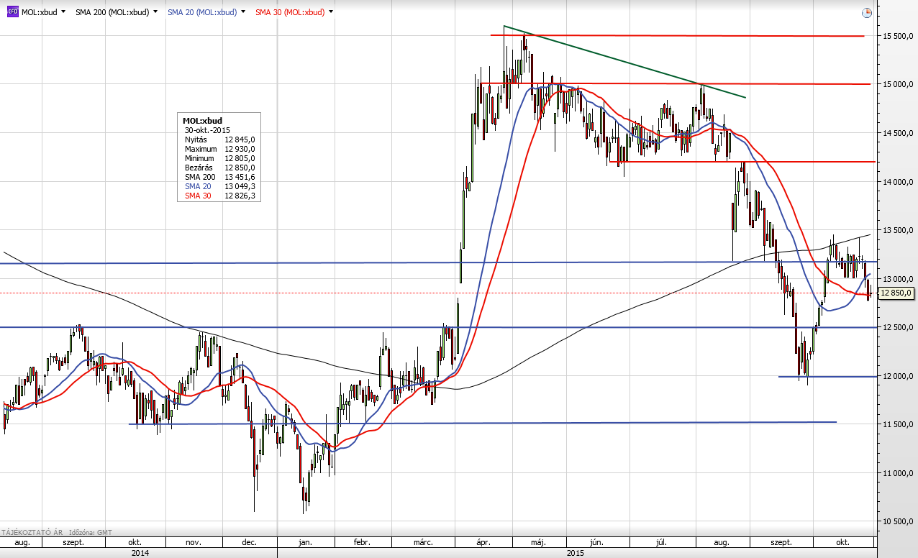Viewport: 918px width, 558px height.
Task: Click the 14 500,0 price axis label
Action: (x=897, y=133)
